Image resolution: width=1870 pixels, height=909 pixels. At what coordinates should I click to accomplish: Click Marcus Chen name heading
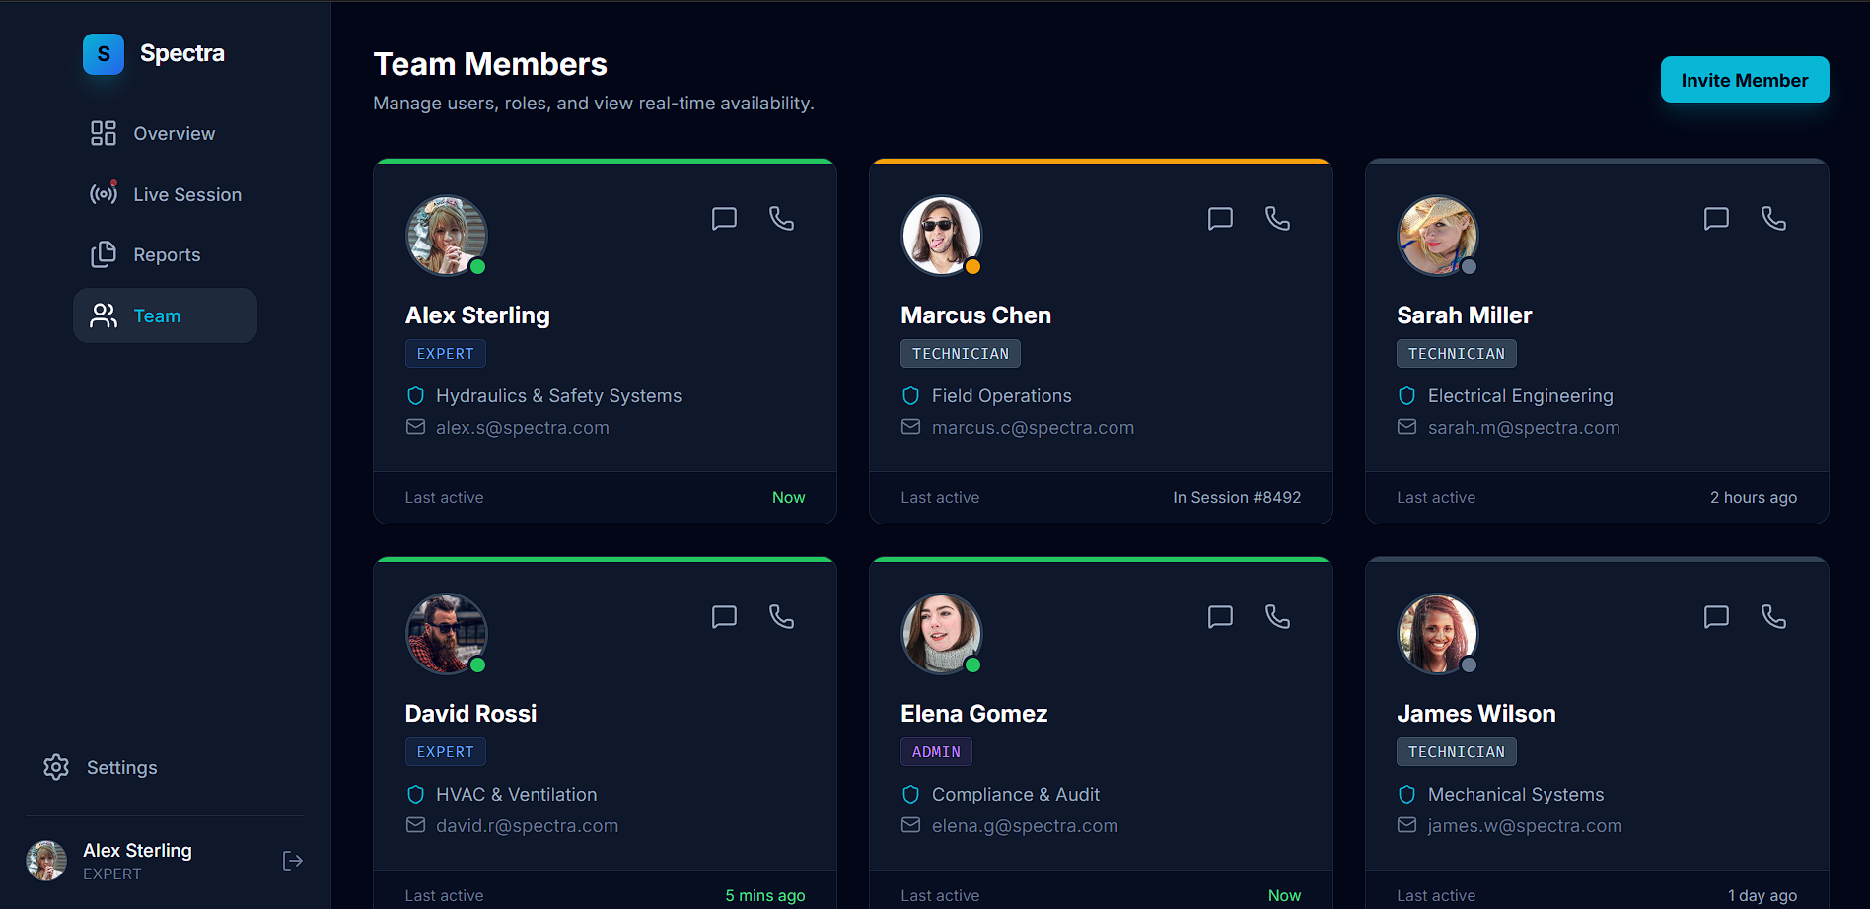pyautogui.click(x=975, y=315)
